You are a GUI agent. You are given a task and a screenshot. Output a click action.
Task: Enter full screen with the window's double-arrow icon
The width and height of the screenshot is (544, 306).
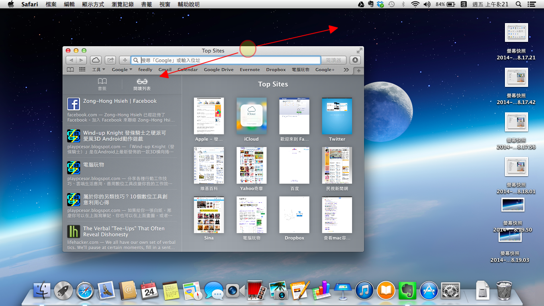359,51
